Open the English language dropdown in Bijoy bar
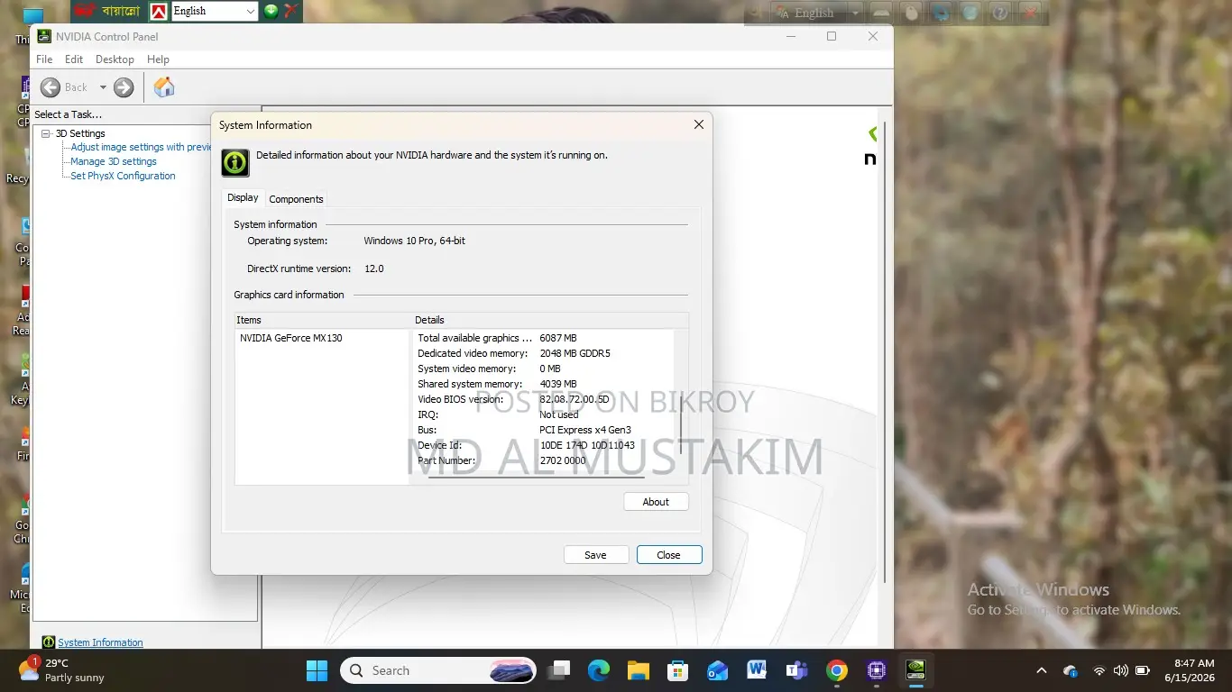The image size is (1232, 692). tap(250, 11)
